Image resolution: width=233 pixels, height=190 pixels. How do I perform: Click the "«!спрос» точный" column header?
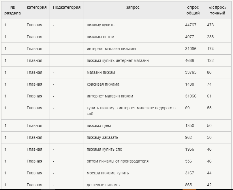217,10
